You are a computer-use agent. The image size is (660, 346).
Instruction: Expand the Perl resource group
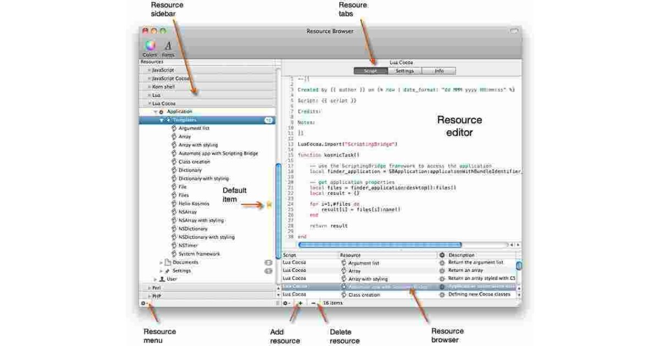149,288
